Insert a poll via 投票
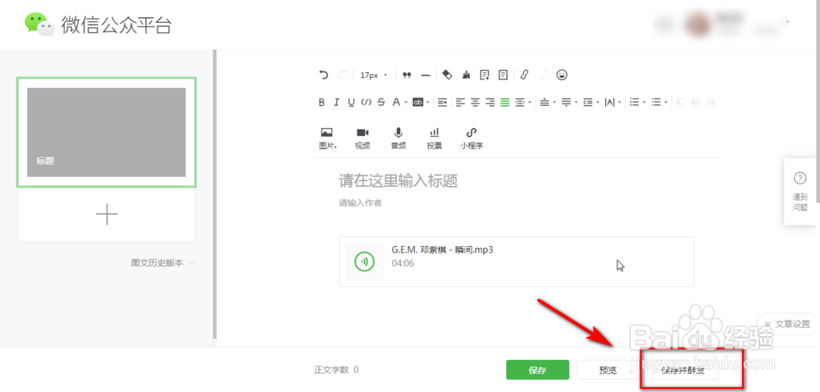Screen dimensions: 820x392 (434, 139)
